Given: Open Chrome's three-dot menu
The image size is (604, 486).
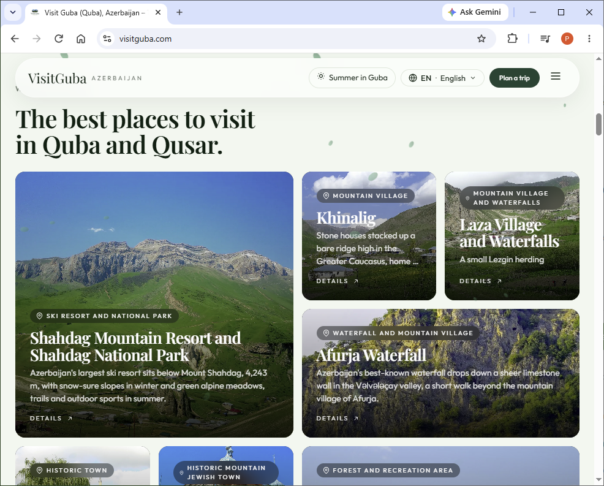Looking at the screenshot, I should pos(589,39).
